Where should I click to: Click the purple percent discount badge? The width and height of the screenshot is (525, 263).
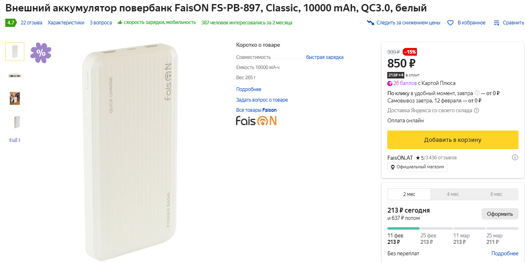41,52
